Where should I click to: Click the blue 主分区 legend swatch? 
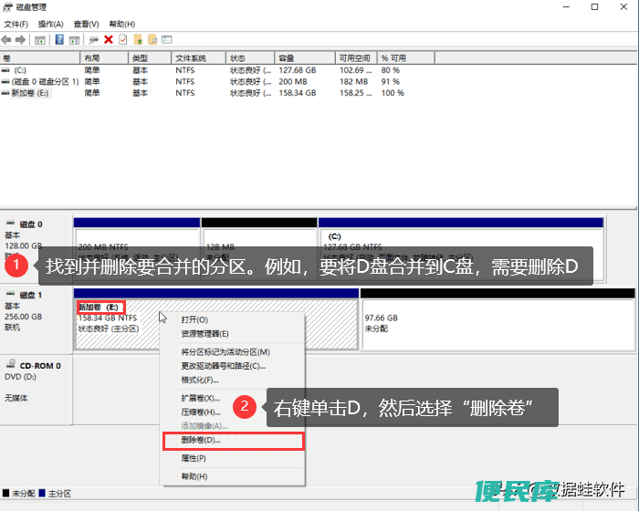click(x=42, y=493)
